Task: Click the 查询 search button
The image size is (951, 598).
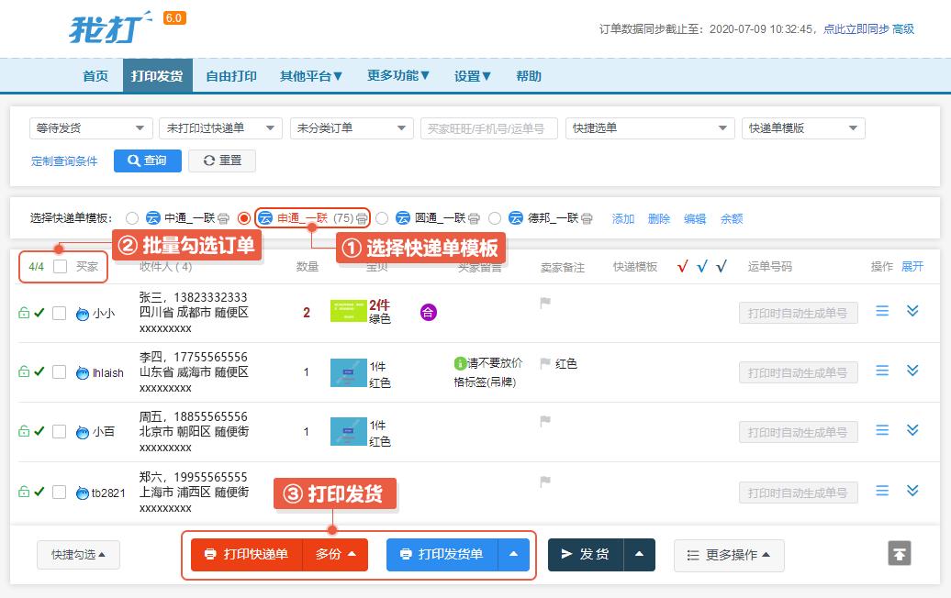Action: click(147, 161)
